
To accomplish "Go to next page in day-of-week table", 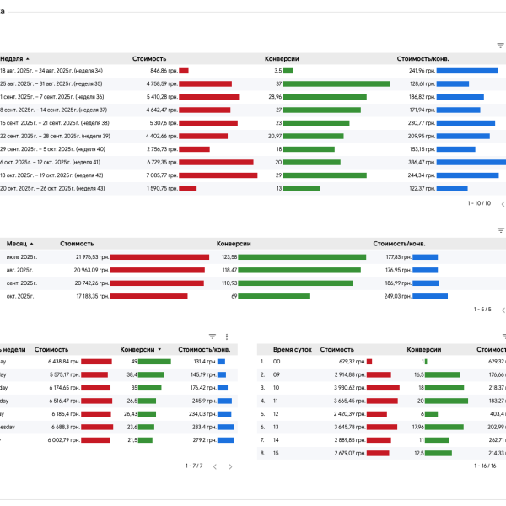I will pyautogui.click(x=231, y=466).
